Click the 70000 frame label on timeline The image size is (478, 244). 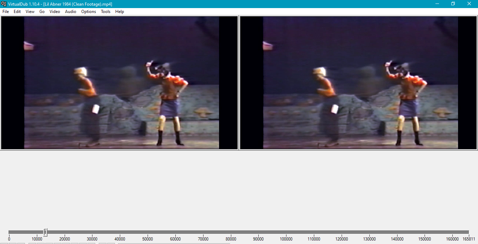click(x=203, y=239)
